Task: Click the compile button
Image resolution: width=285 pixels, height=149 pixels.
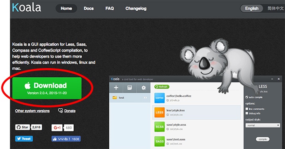Action: tap(263, 139)
